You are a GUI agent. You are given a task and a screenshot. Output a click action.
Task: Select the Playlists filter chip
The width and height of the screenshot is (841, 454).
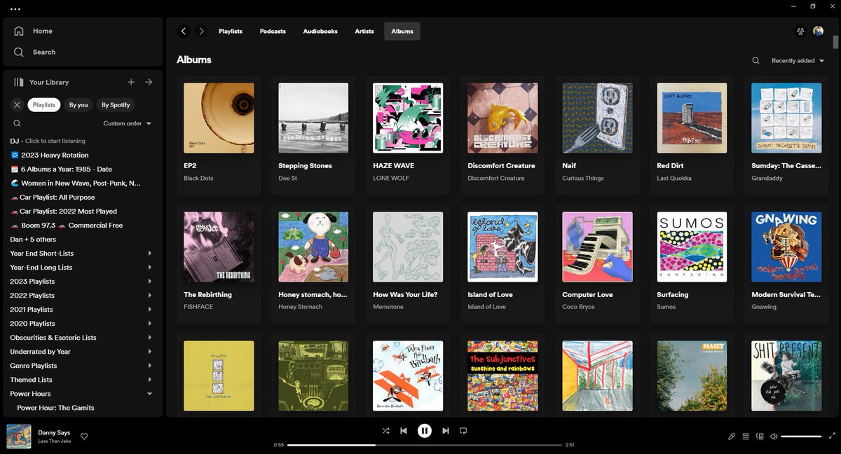click(x=44, y=105)
